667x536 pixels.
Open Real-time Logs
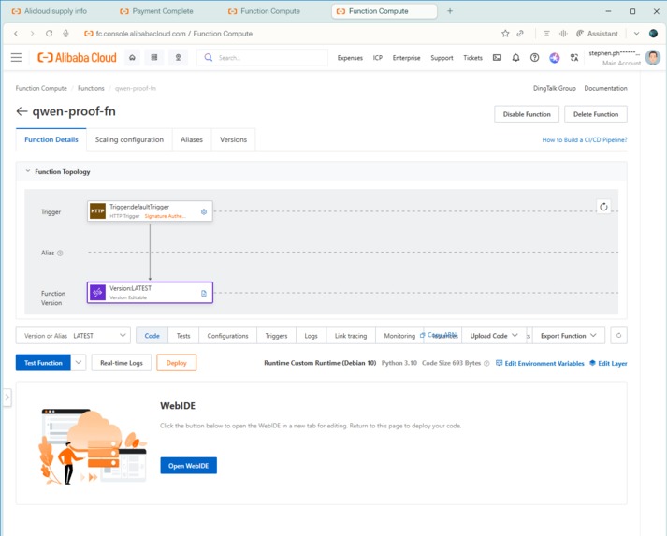[x=122, y=363]
